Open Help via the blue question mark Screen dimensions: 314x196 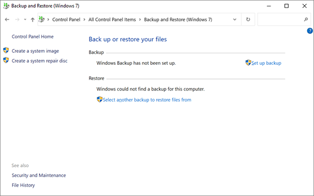tap(310, 31)
